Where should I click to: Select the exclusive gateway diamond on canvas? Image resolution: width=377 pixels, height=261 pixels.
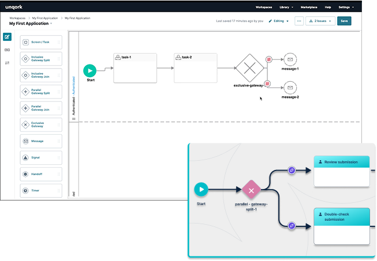pos(249,68)
